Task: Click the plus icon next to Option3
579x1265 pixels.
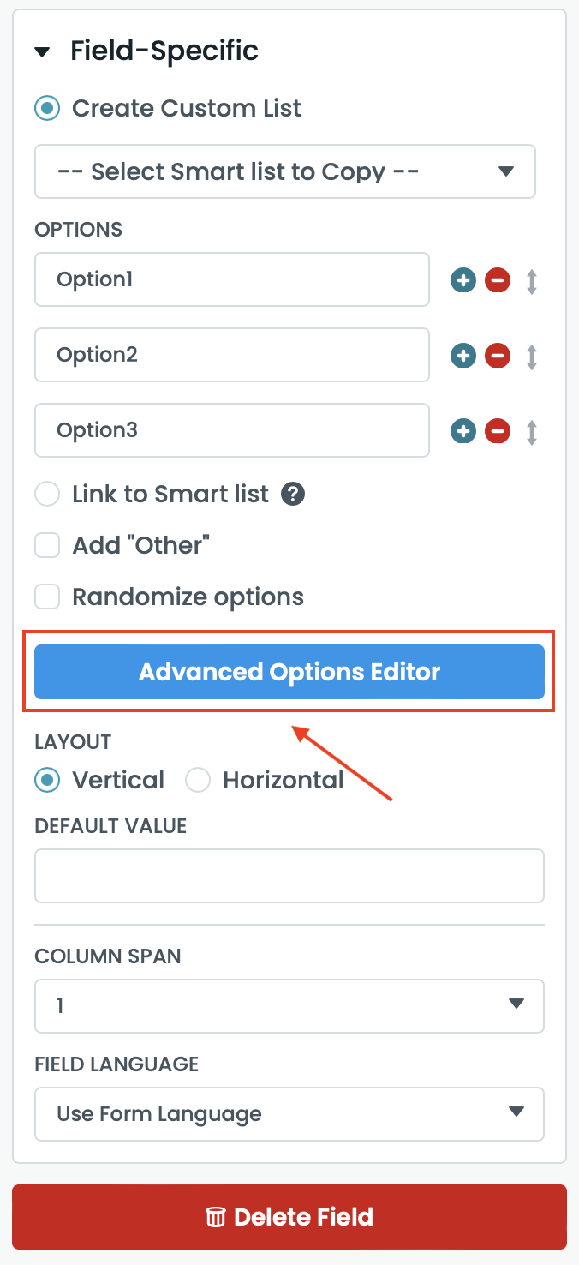Action: point(463,431)
